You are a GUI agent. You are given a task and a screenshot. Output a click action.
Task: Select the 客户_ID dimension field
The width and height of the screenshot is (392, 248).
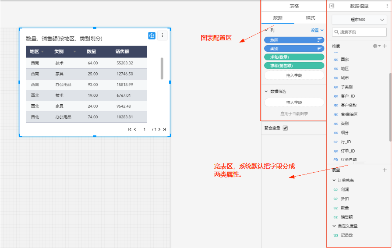point(348,96)
